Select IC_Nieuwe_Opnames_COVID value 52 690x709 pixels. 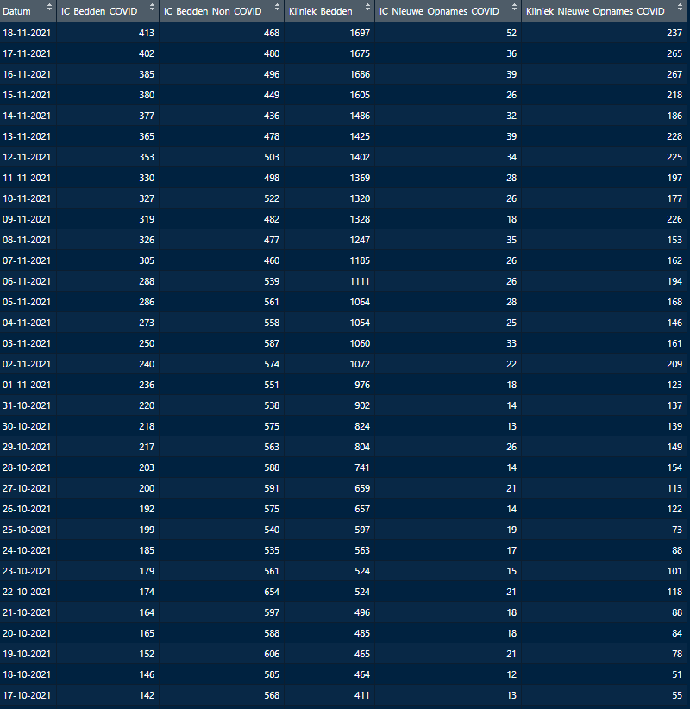pyautogui.click(x=511, y=33)
